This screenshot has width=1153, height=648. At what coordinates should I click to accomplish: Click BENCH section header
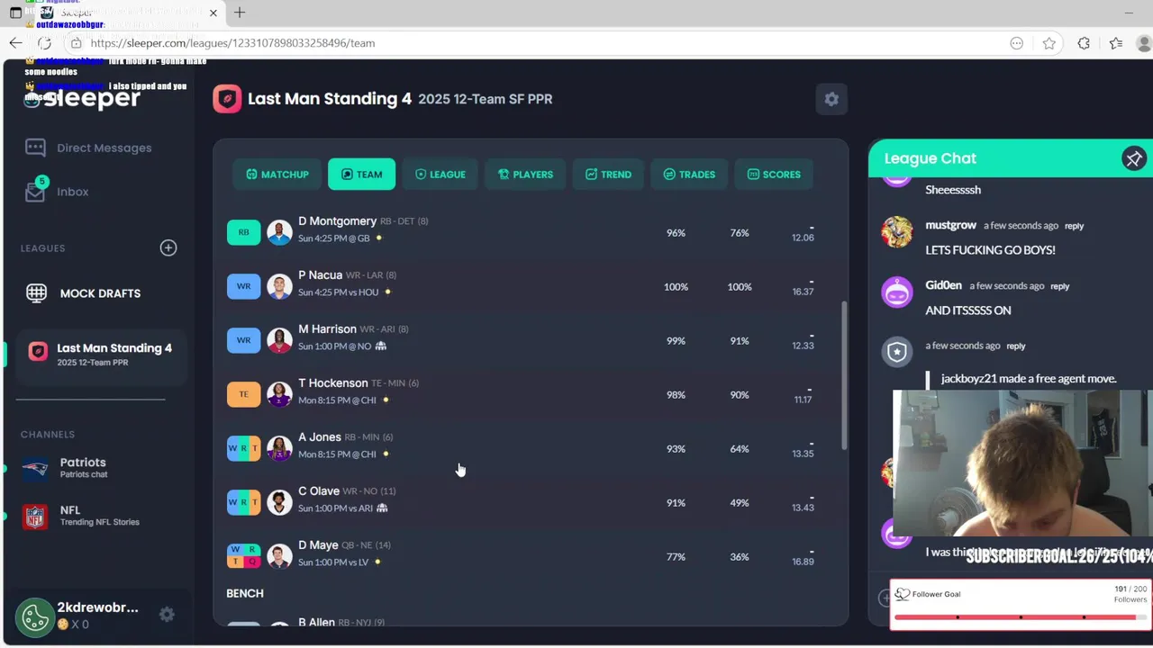(x=245, y=593)
